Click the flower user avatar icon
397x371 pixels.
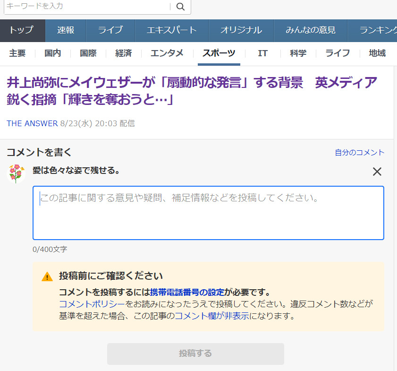pyautogui.click(x=17, y=173)
